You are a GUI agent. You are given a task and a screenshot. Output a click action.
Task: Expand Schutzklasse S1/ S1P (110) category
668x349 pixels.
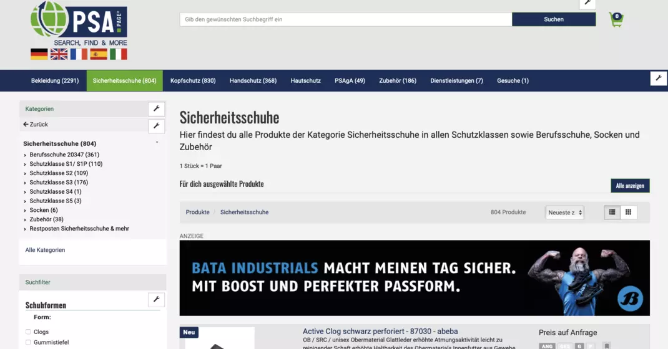66,164
